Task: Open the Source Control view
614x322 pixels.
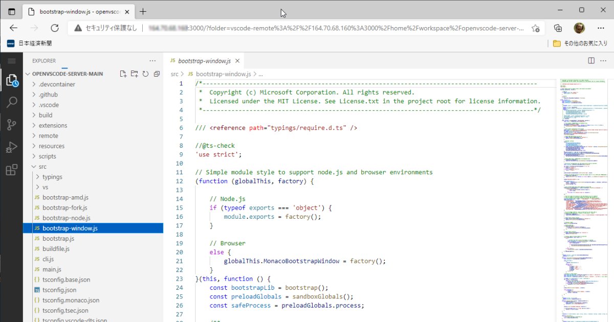Action: pos(12,124)
